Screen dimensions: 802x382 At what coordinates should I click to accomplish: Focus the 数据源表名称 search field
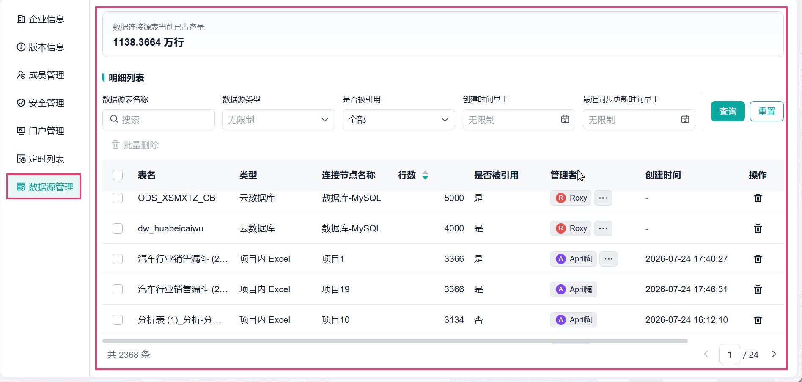point(159,119)
